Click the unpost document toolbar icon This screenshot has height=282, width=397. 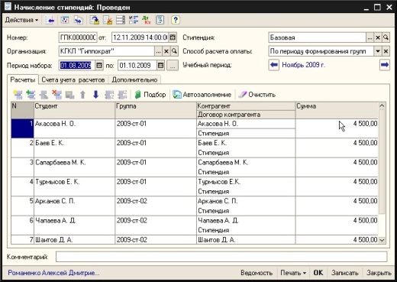[x=108, y=20]
